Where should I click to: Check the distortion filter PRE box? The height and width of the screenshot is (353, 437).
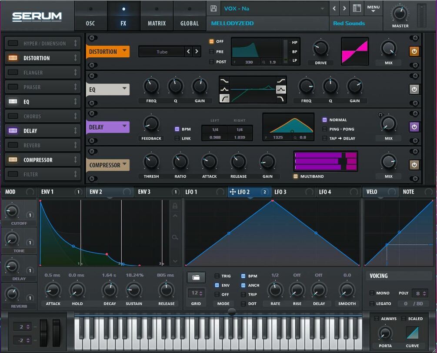pyautogui.click(x=211, y=52)
